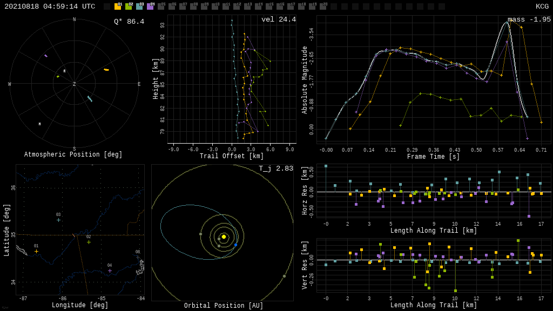Click station 08 grey marker on map
The width and height of the screenshot is (553, 311).
point(138,256)
